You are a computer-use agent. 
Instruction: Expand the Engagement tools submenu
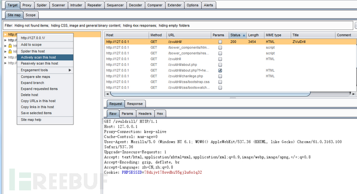tap(45, 70)
